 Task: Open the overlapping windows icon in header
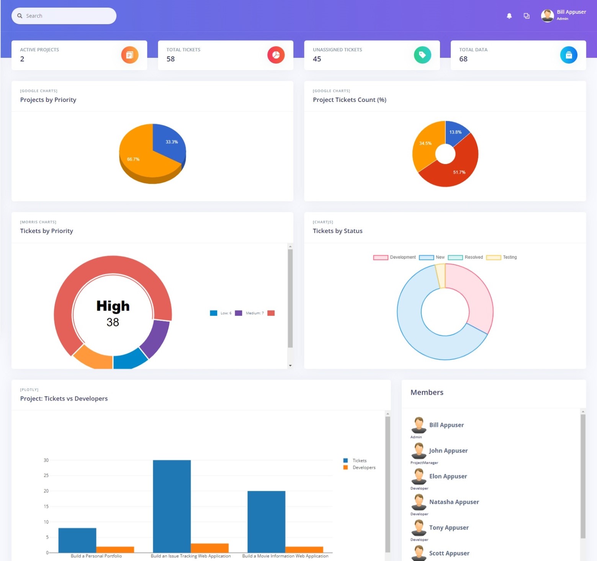(x=527, y=16)
